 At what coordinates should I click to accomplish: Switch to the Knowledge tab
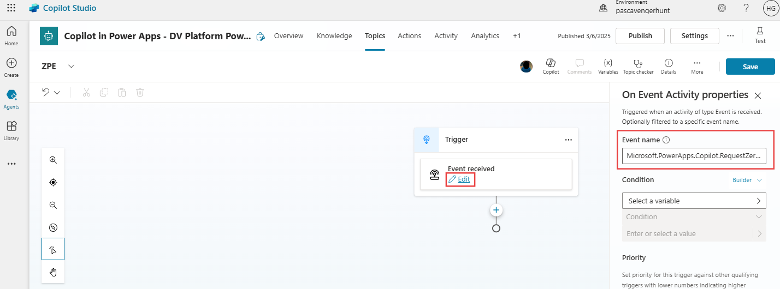334,35
